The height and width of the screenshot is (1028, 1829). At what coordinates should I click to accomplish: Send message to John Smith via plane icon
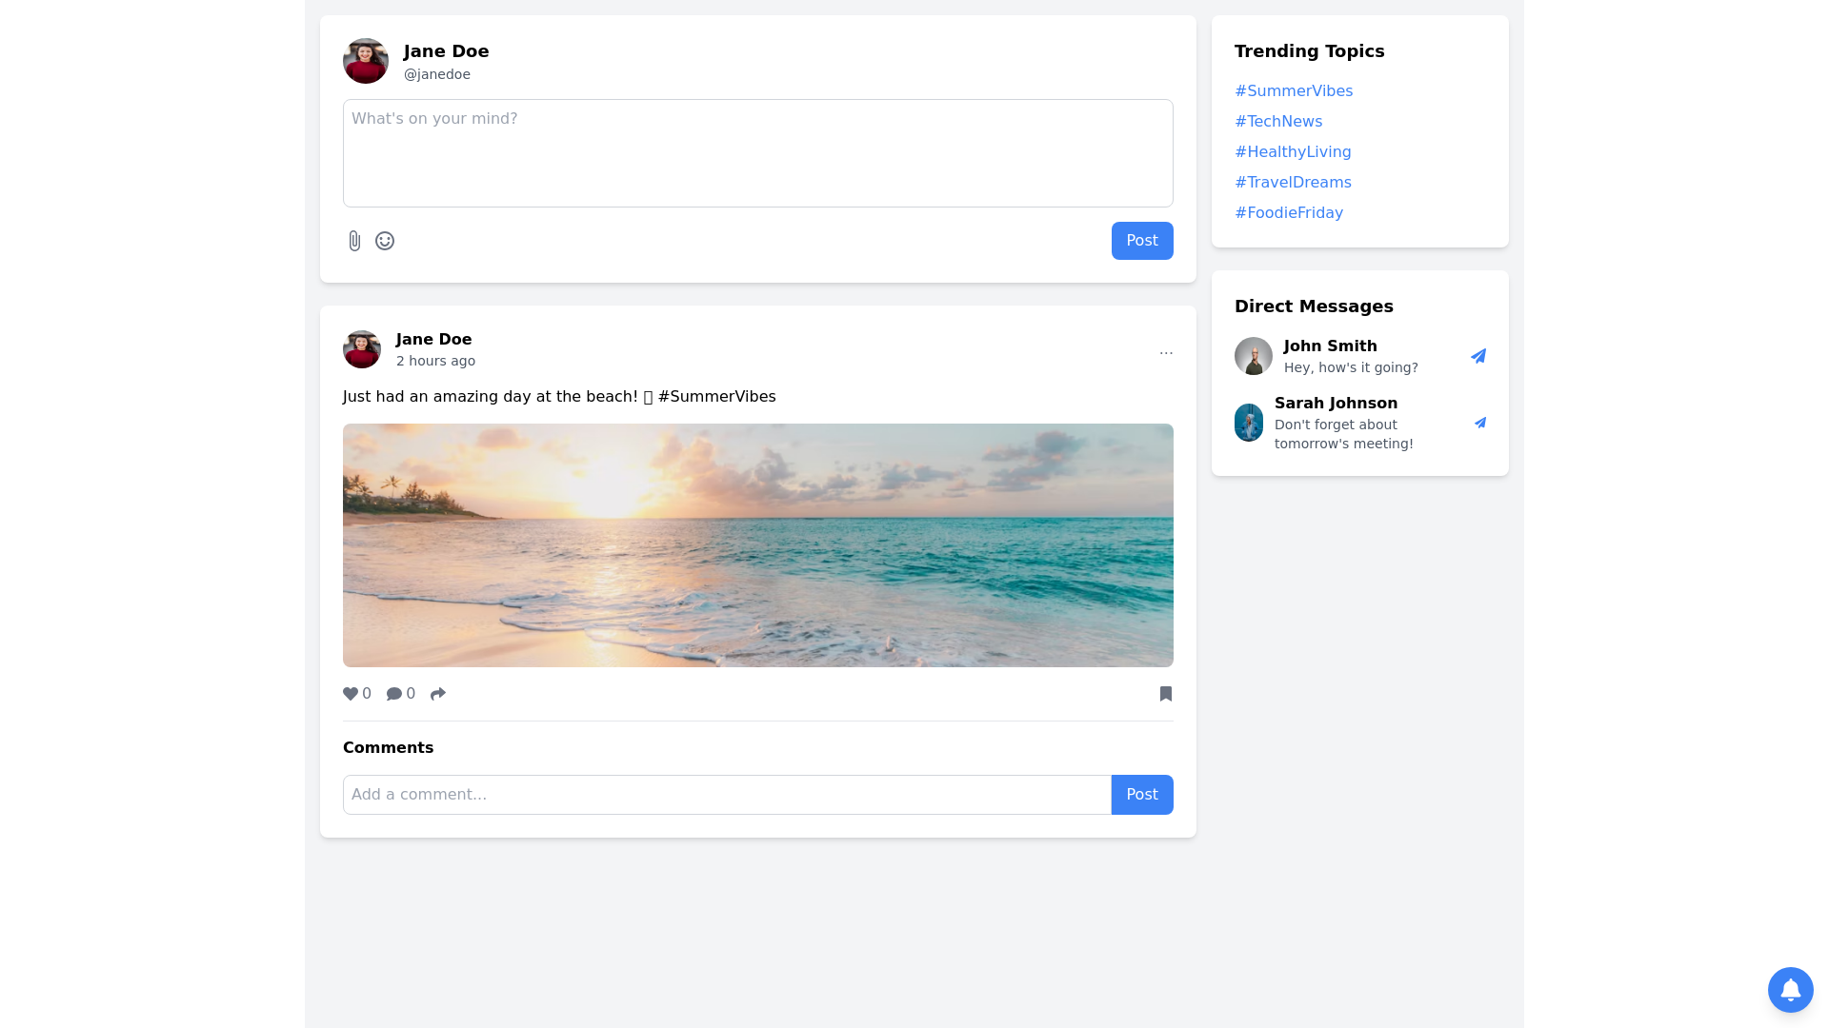(x=1478, y=356)
